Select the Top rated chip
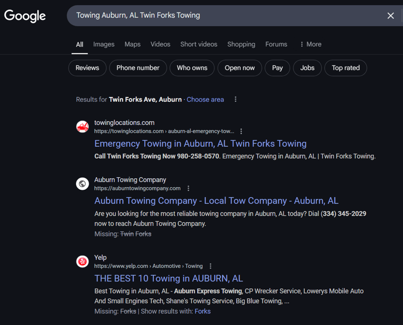The width and height of the screenshot is (403, 325). pyautogui.click(x=346, y=68)
